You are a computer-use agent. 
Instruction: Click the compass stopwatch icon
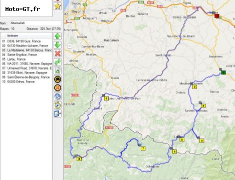58,105
